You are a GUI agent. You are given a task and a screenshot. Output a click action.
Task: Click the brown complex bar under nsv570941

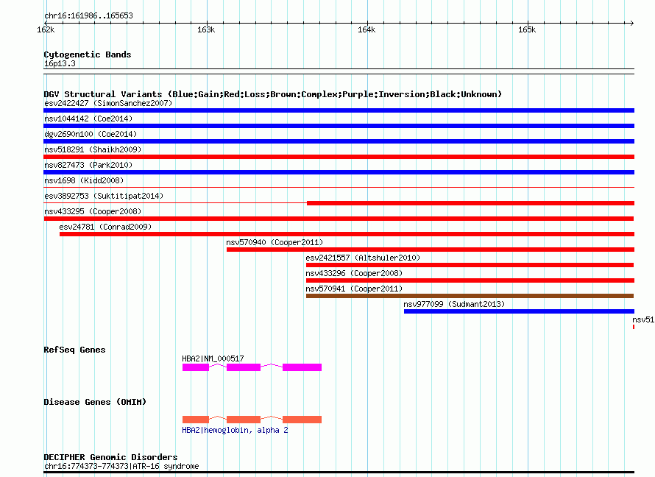pyautogui.click(x=470, y=296)
